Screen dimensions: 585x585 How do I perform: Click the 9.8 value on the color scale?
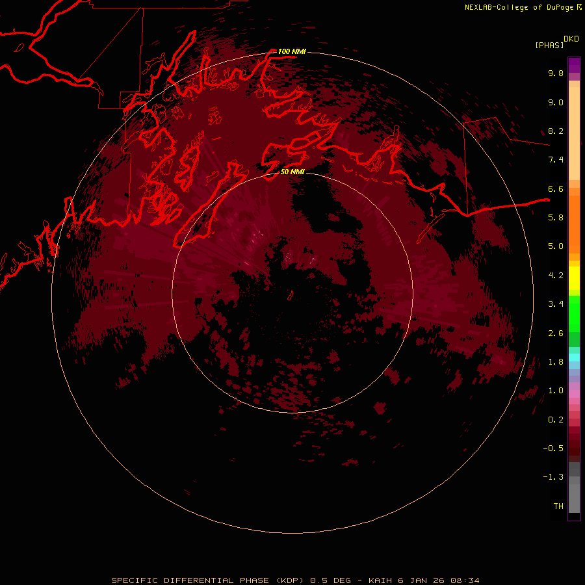[x=556, y=73]
